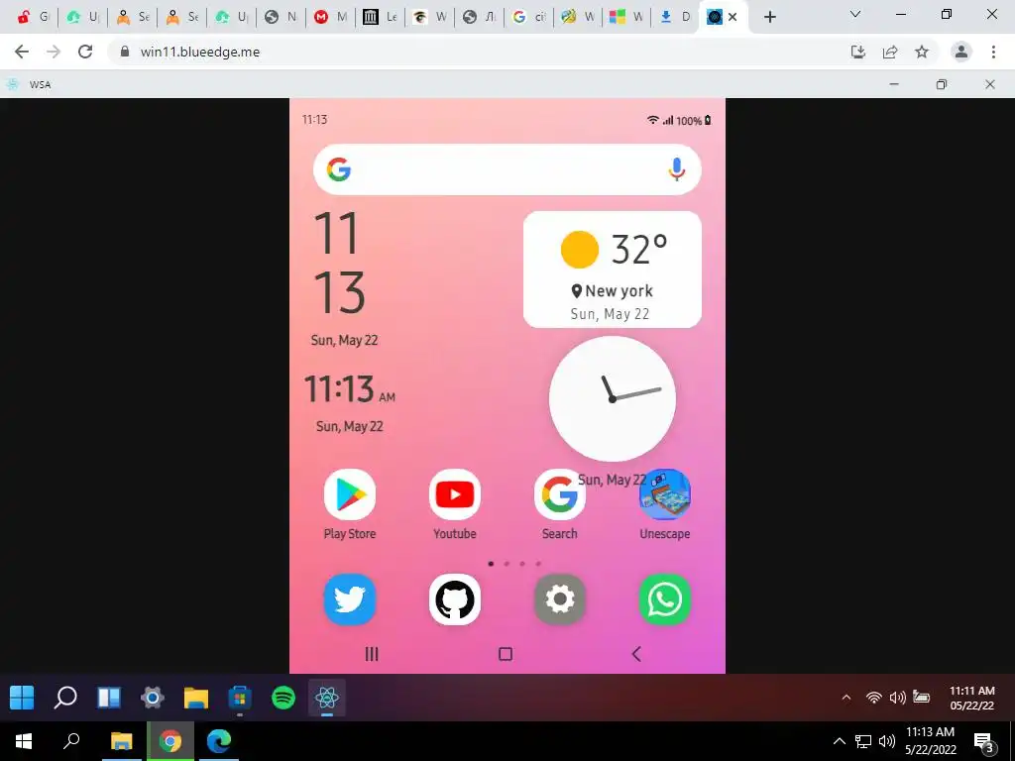Click the install app icon in the address bar

pyautogui.click(x=857, y=52)
